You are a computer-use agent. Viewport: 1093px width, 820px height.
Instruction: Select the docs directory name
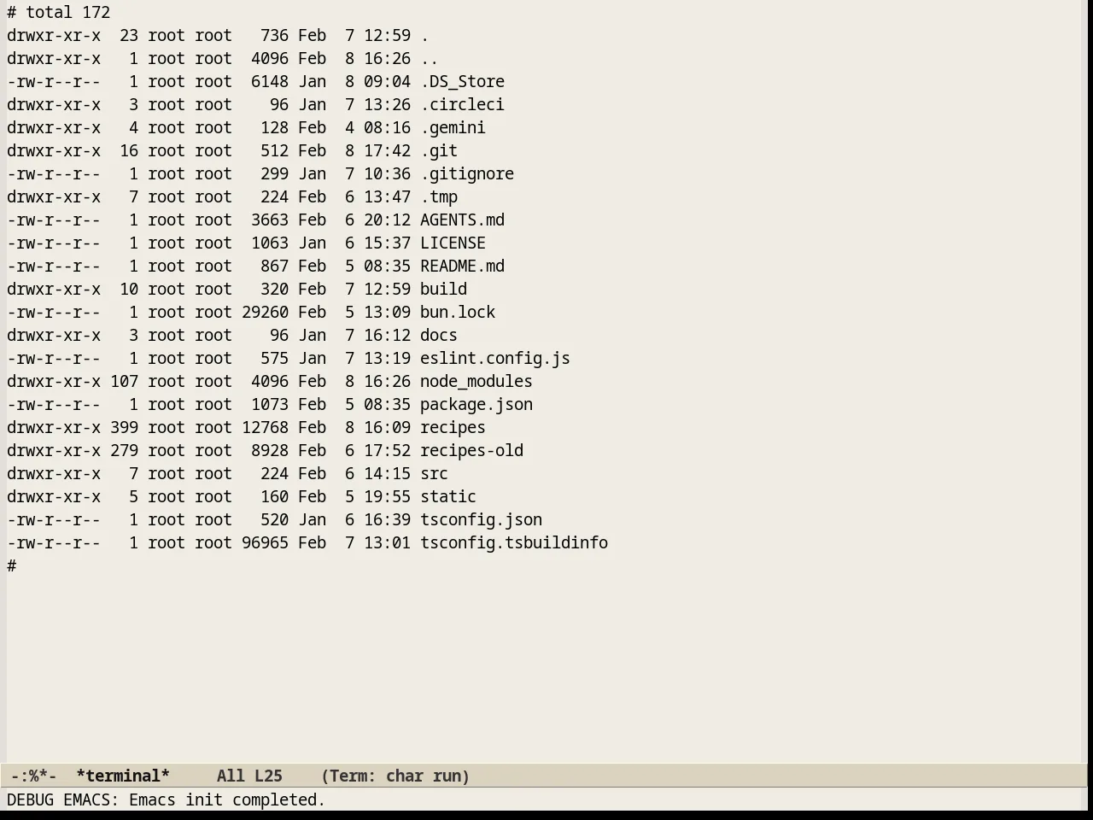coord(439,336)
